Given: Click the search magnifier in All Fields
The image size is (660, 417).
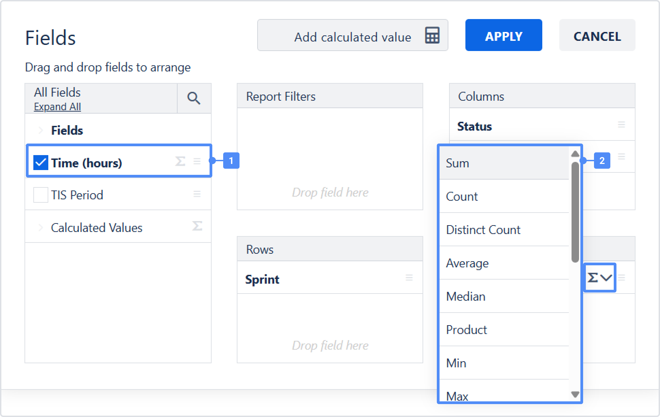Looking at the screenshot, I should coord(194,98).
